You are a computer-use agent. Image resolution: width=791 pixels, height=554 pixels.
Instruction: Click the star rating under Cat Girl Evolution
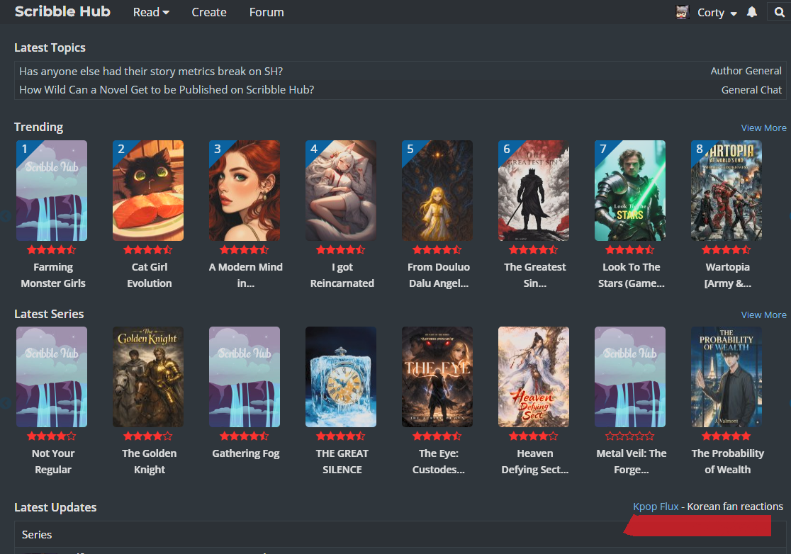(x=147, y=250)
